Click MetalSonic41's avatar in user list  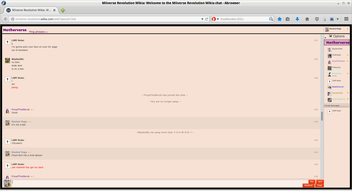coord(329,87)
